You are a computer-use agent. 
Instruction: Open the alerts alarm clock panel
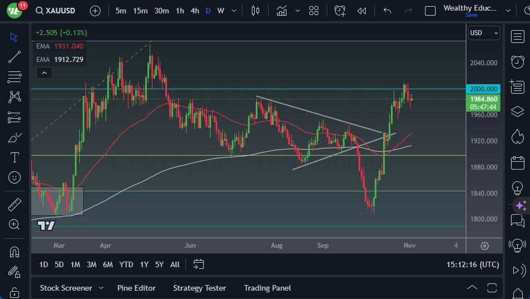(518, 61)
